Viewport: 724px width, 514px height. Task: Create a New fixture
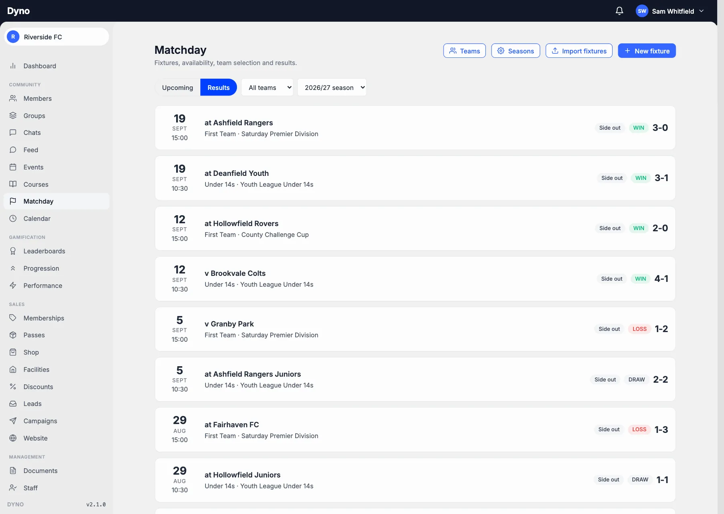[647, 51]
